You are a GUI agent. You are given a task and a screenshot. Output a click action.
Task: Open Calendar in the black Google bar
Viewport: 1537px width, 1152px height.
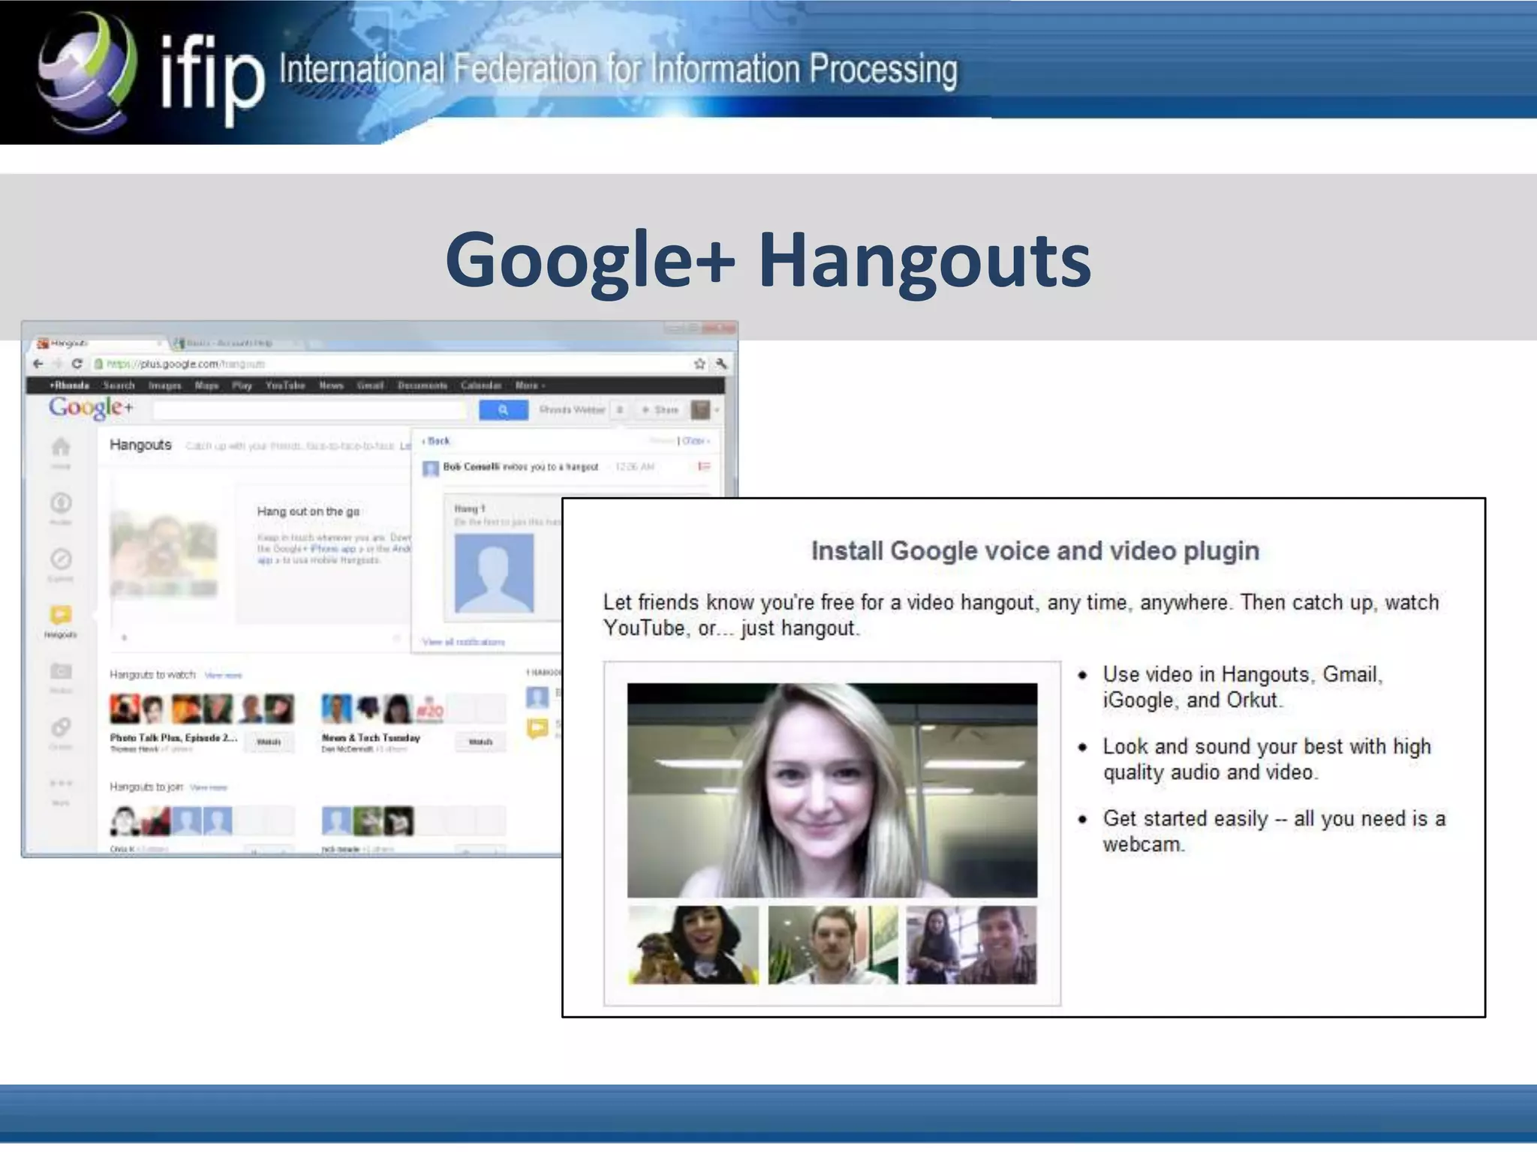(x=481, y=385)
